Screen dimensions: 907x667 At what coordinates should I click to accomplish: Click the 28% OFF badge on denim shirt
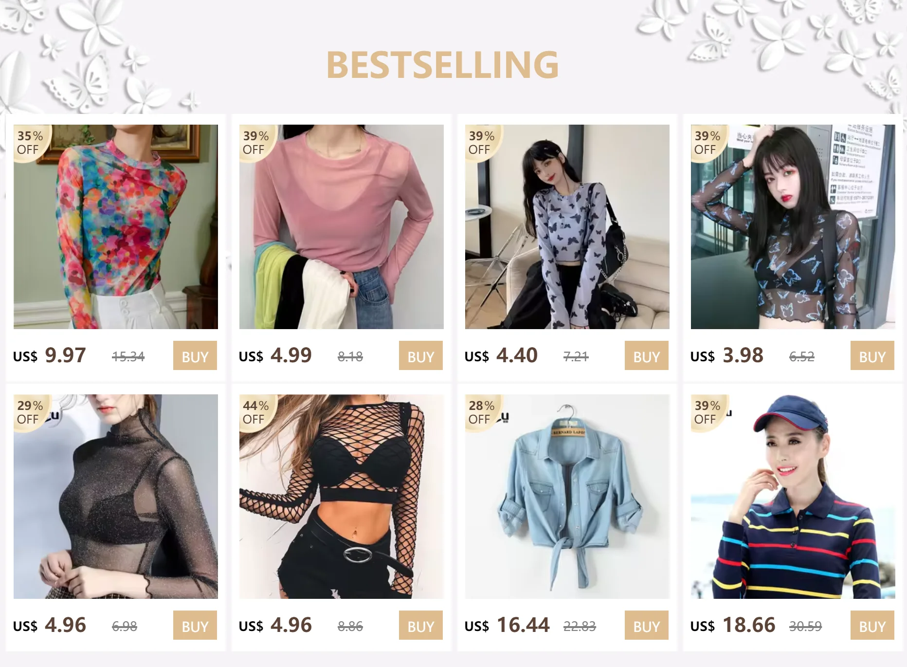point(481,412)
